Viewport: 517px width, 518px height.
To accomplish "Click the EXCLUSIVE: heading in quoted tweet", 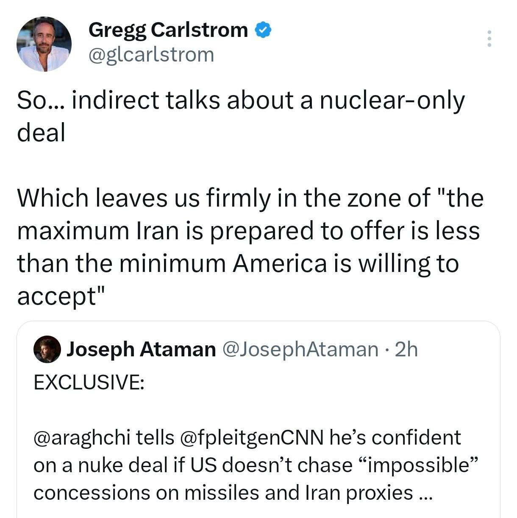I will coord(89,382).
